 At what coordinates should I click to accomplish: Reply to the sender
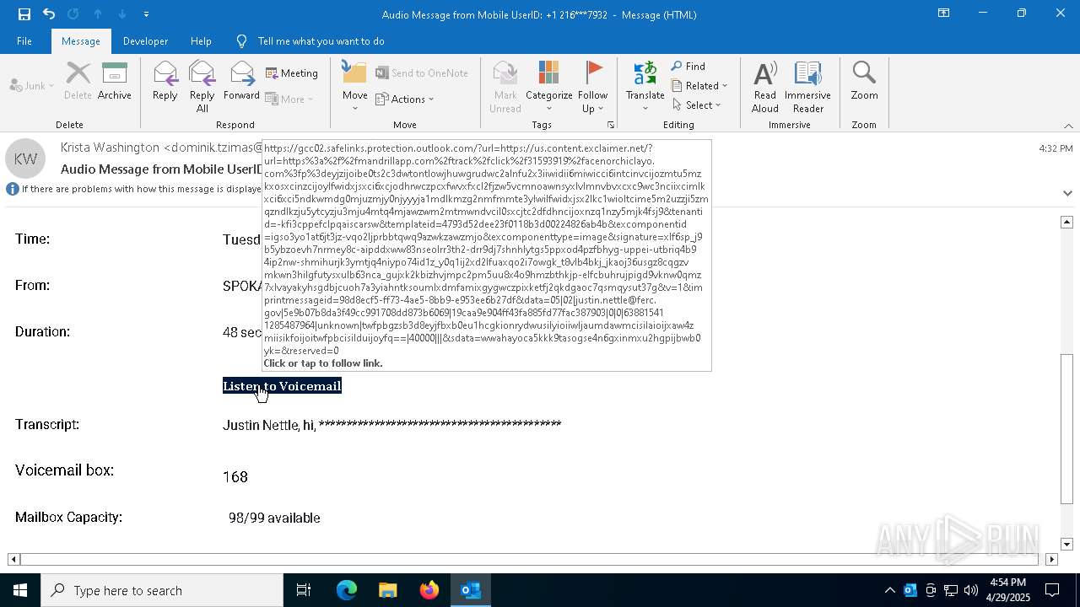click(165, 81)
